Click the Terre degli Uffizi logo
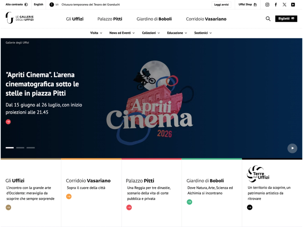Screen dimensions: 303x227 pyautogui.click(x=258, y=174)
